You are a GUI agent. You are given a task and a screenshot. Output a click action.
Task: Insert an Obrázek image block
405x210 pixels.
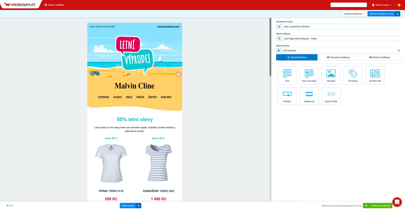coord(331,75)
